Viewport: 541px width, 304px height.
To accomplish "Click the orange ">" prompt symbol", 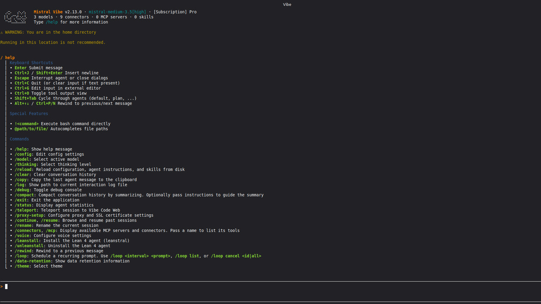I will click(x=1, y=286).
